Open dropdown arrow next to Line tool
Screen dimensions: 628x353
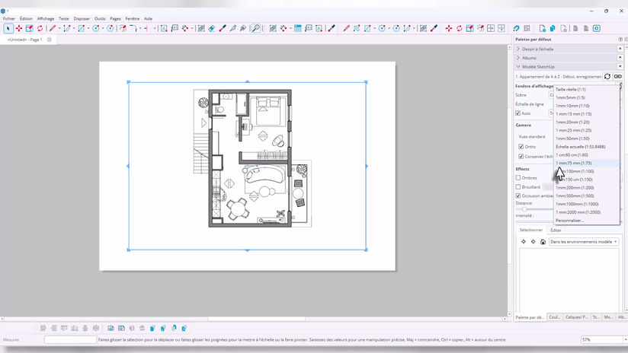(x=59, y=28)
